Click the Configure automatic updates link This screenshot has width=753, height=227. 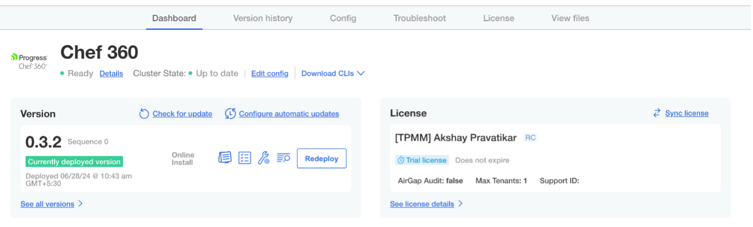point(289,113)
